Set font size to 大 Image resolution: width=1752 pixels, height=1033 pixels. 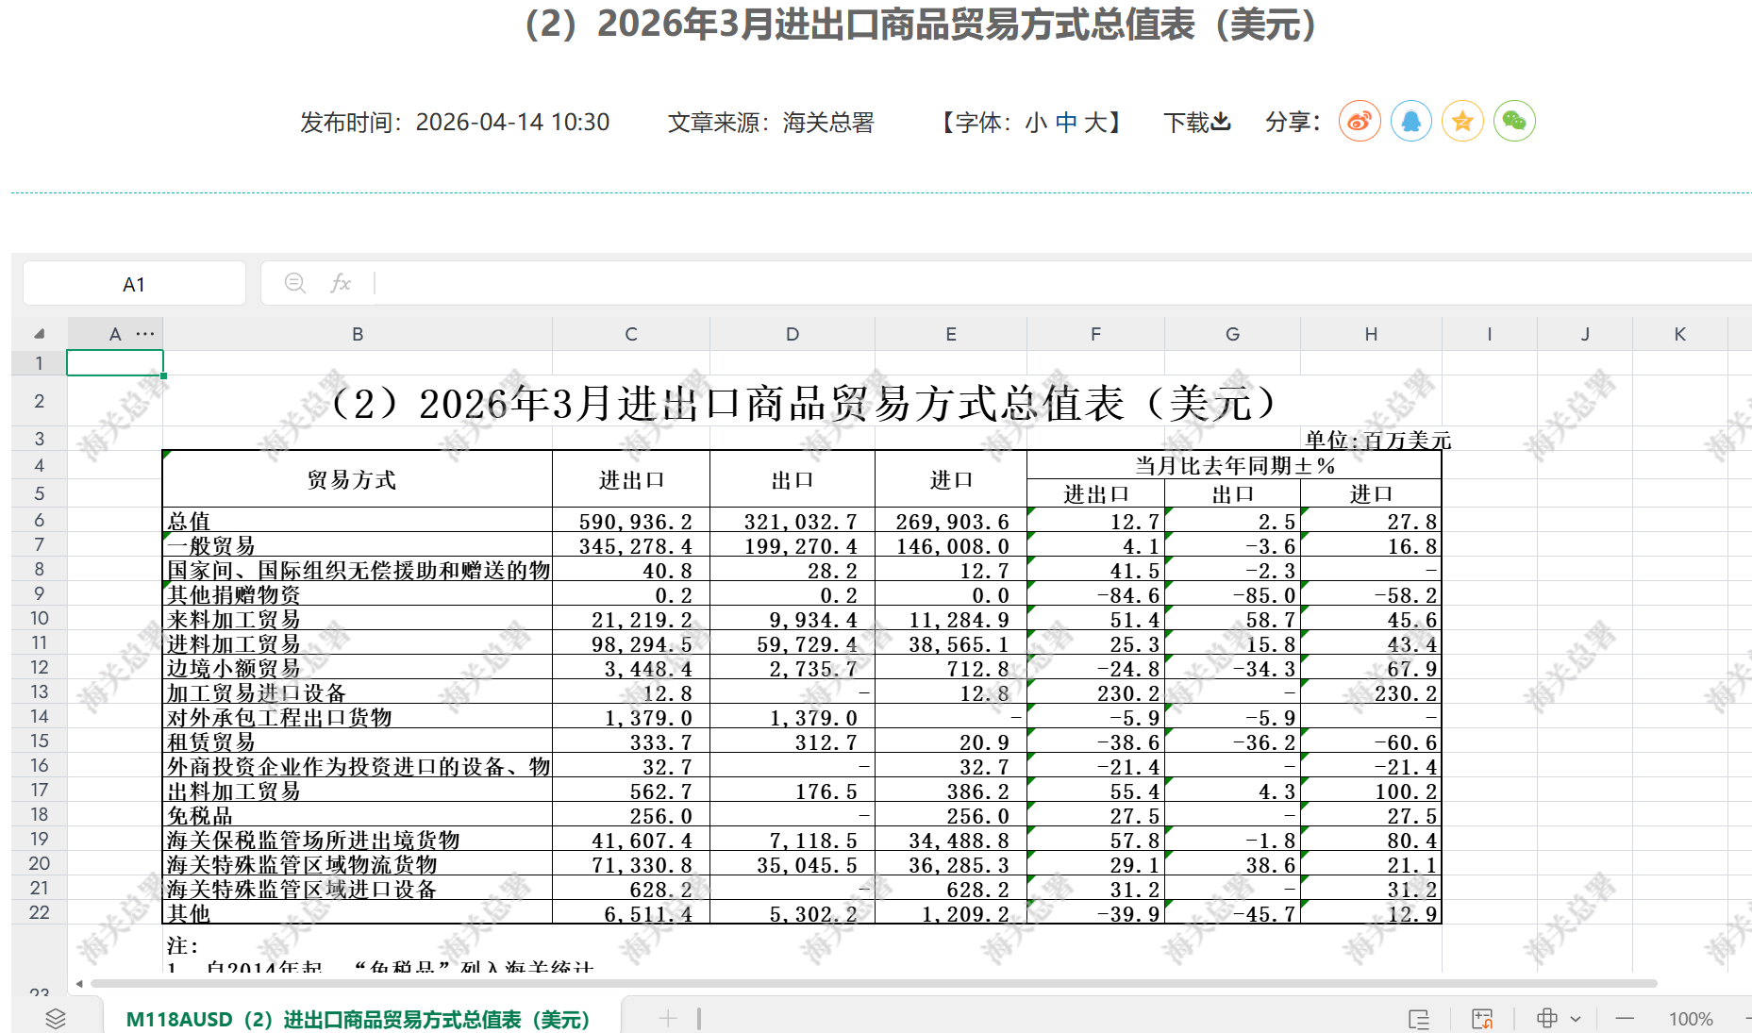pos(1094,123)
